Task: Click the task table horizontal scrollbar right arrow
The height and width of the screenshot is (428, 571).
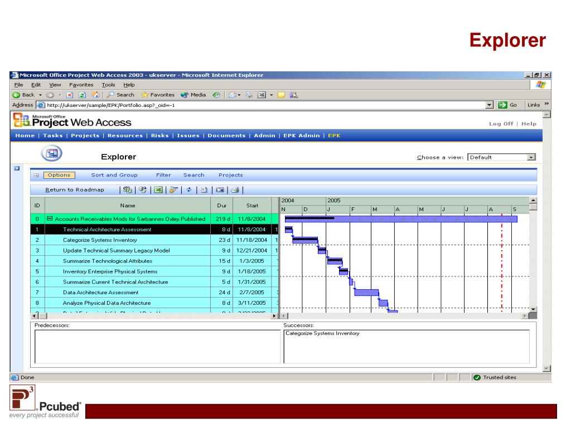Action: [274, 316]
